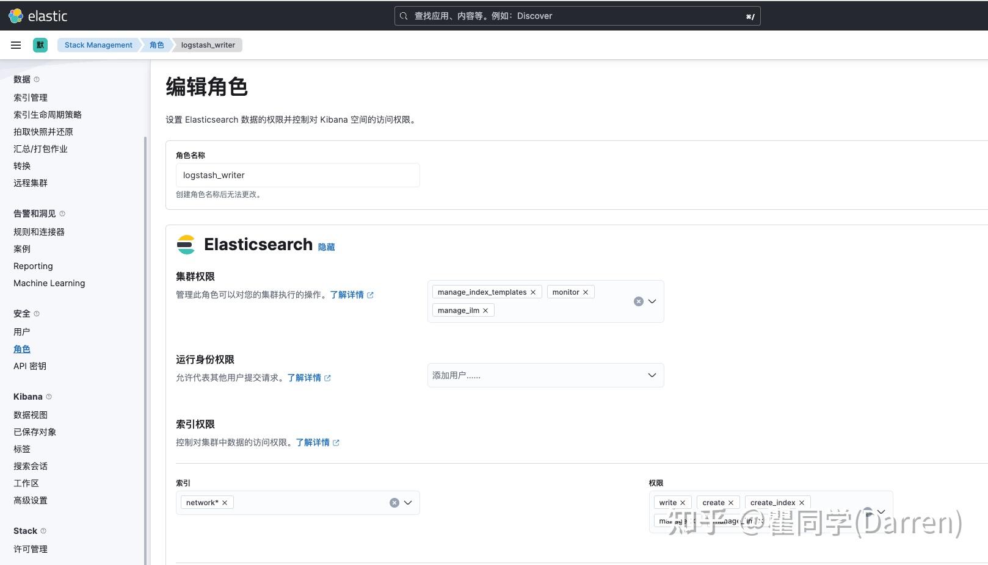
Task: Collapse Elasticsearch section via 隐藏
Action: (x=326, y=247)
